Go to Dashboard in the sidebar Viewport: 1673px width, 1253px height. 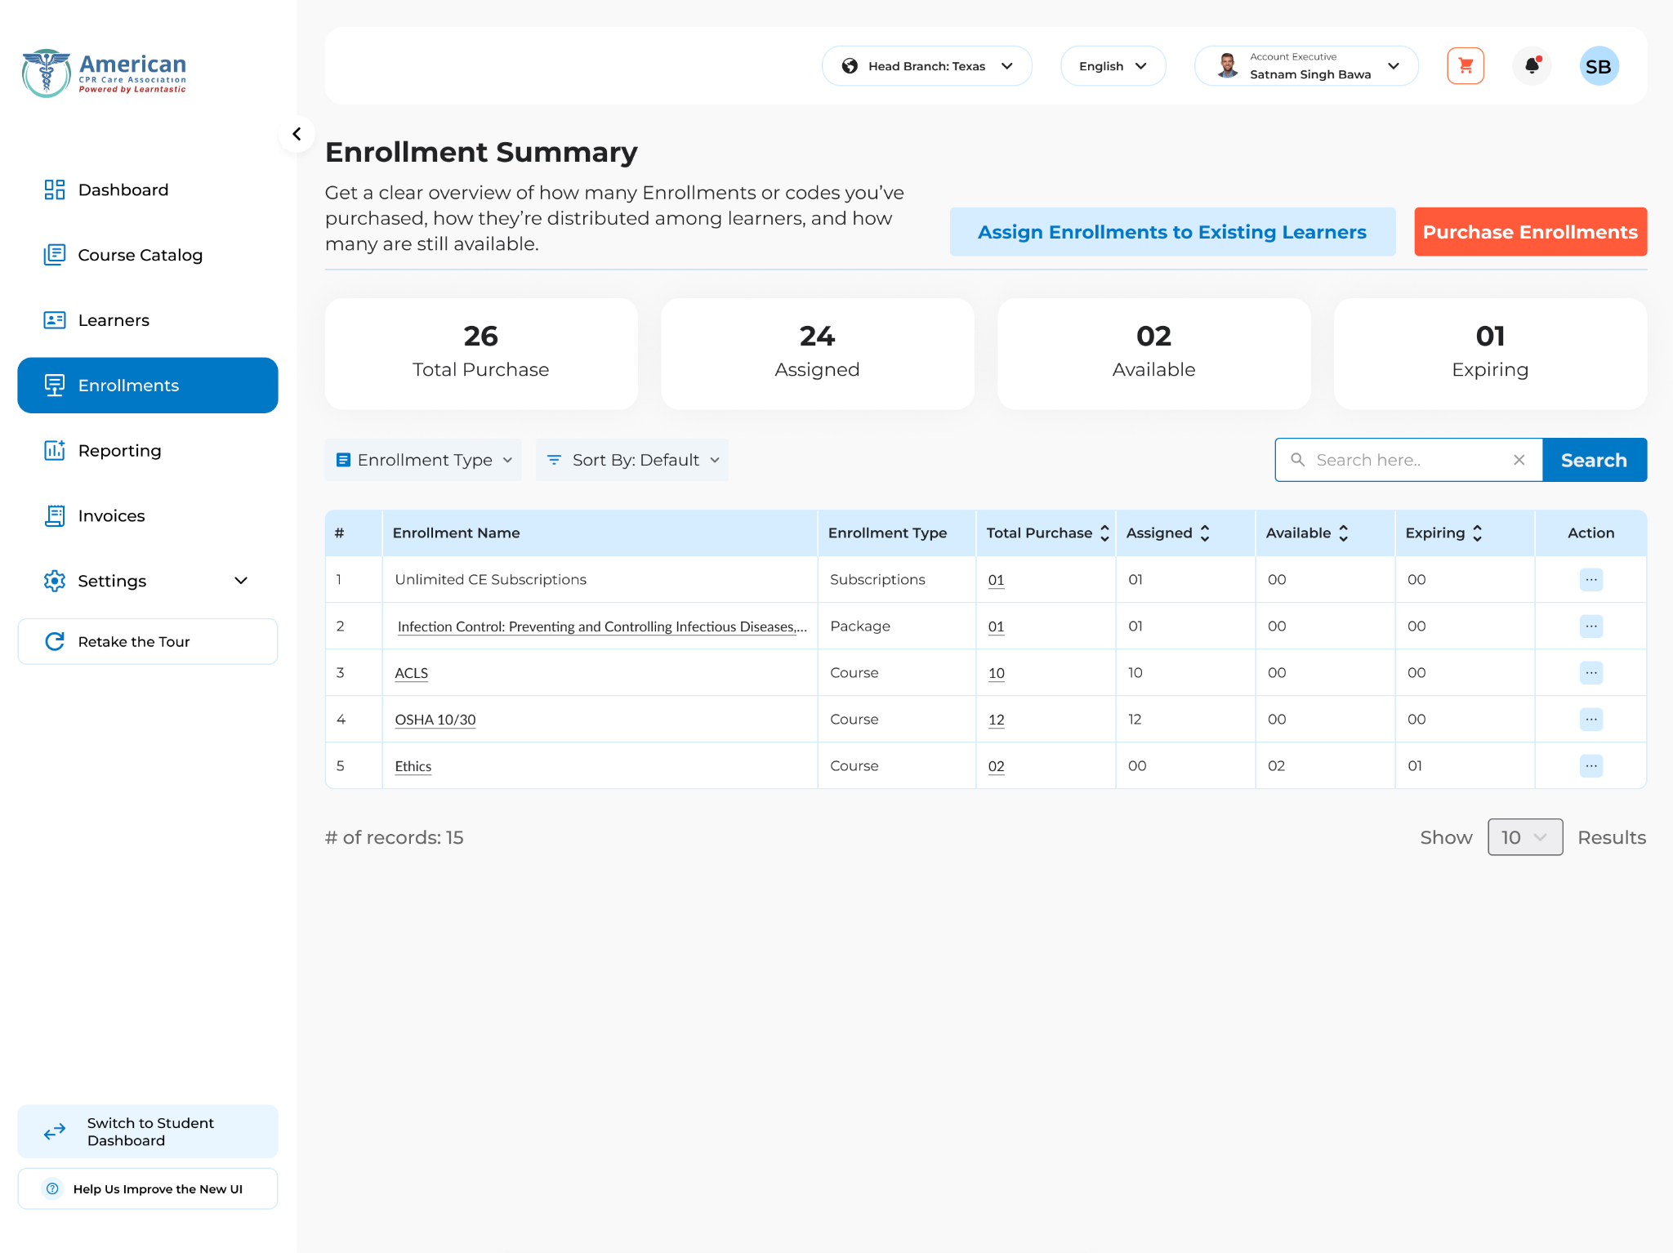148,190
